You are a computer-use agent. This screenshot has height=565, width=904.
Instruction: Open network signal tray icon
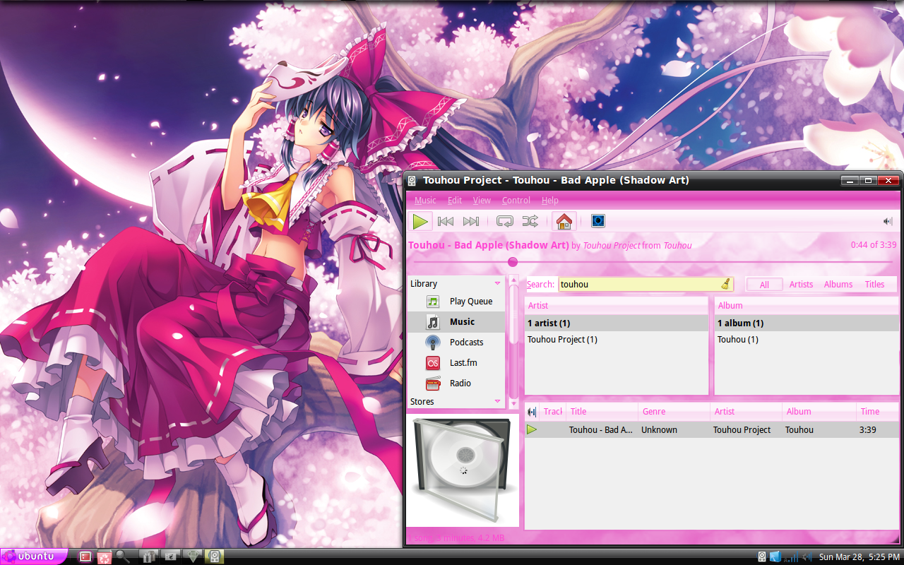tap(792, 557)
